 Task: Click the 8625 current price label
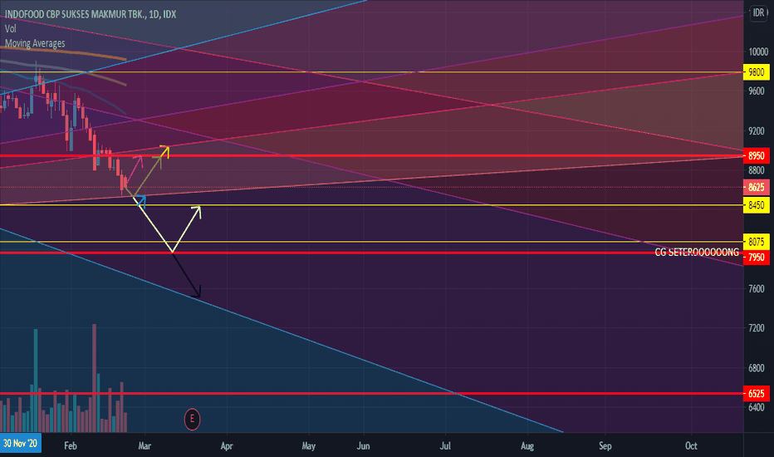[757, 187]
